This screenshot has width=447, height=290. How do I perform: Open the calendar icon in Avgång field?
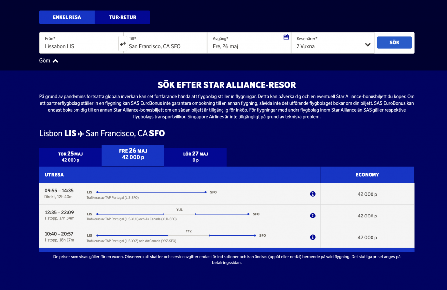[x=286, y=37]
